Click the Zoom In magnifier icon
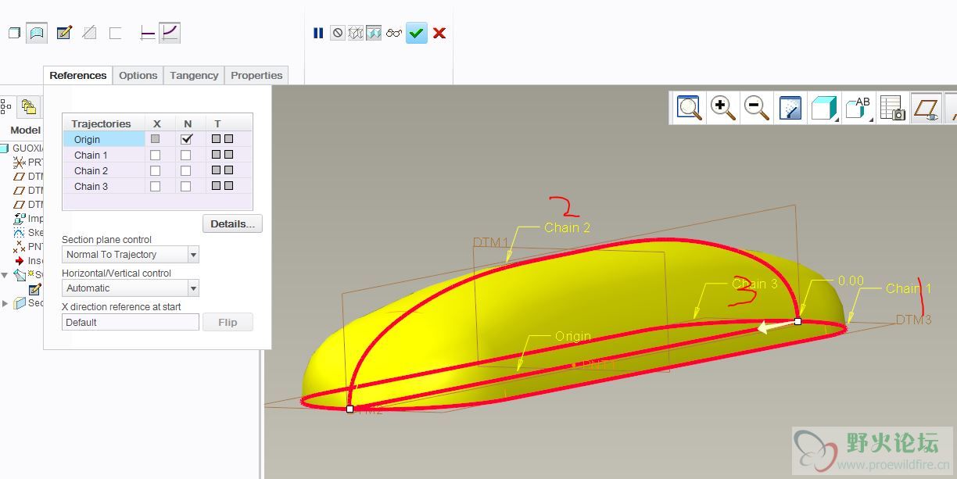Screen dimensions: 957x479 pyautogui.click(x=723, y=108)
